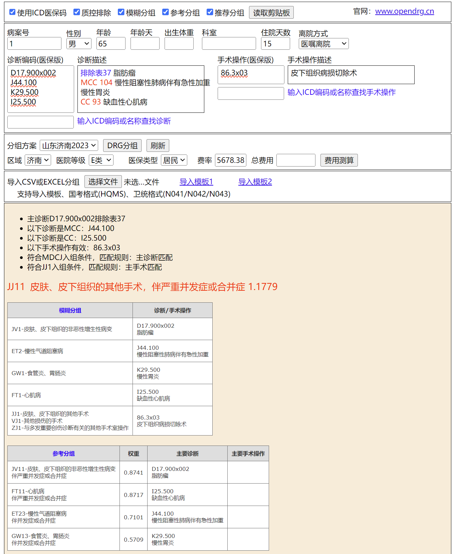Expand the 离院方式 dropdown
This screenshot has width=454, height=554.
[324, 44]
